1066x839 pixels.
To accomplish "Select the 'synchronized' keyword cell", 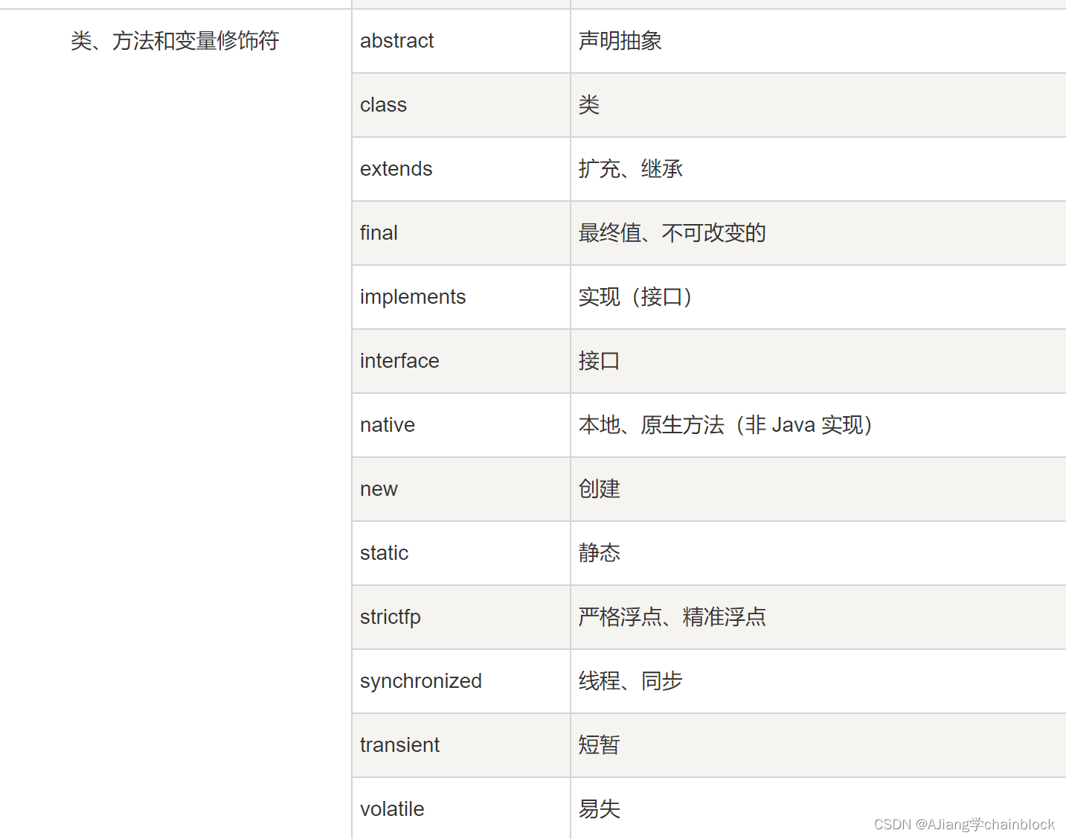I will tap(461, 681).
